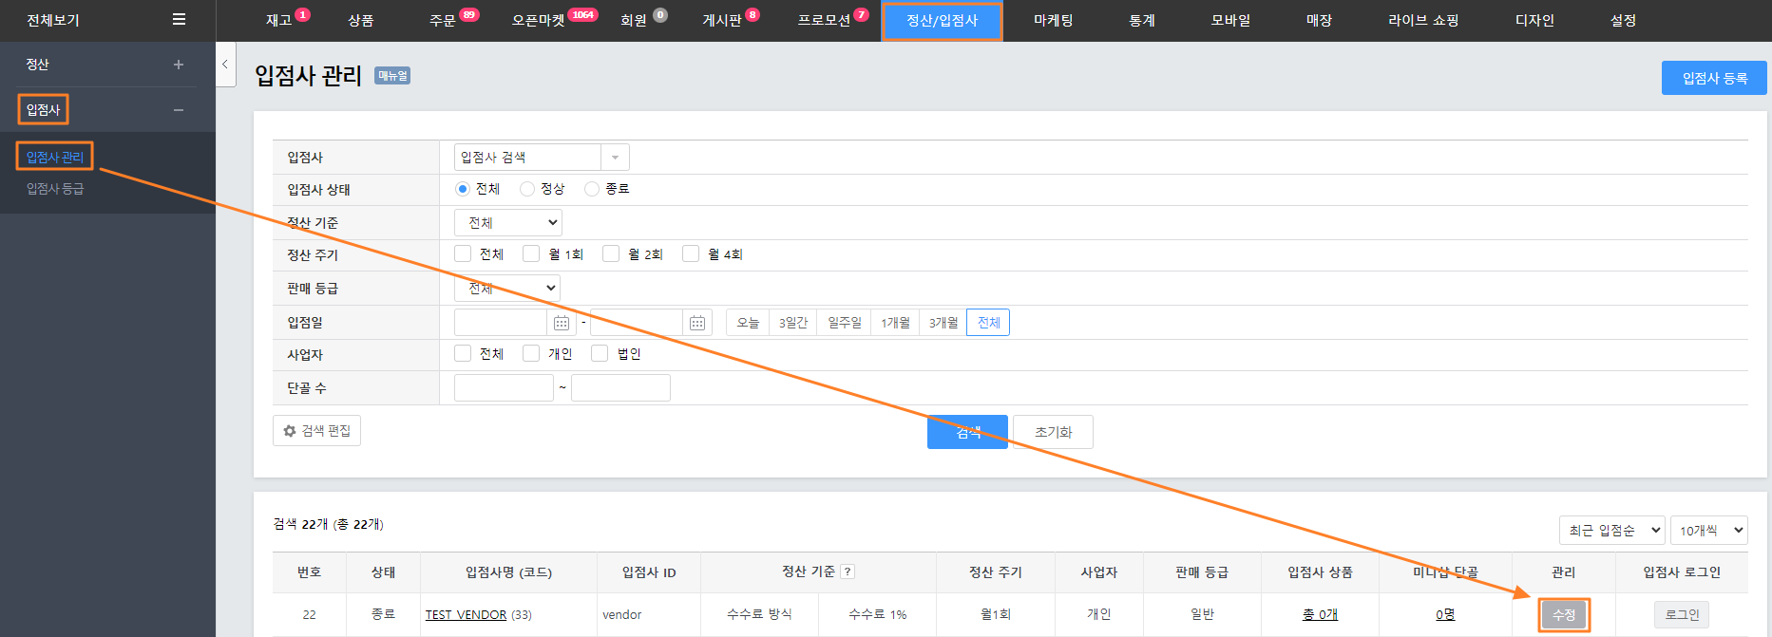The image size is (1772, 637).
Task: Click the 로그인 button for TEST_VENDOR
Action: coord(1682,615)
